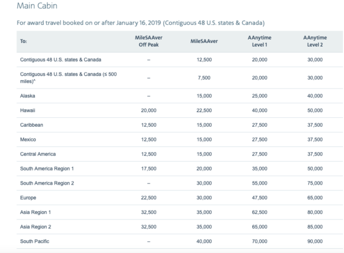
Task: Click Europe's 22,500 Off Peak value
Action: pos(148,198)
